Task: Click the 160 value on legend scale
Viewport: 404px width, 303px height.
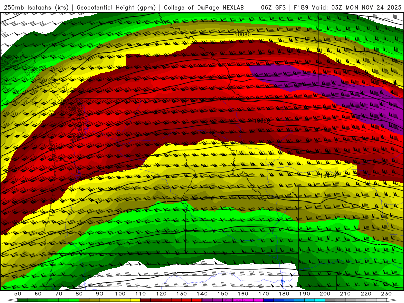Action: 243,294
